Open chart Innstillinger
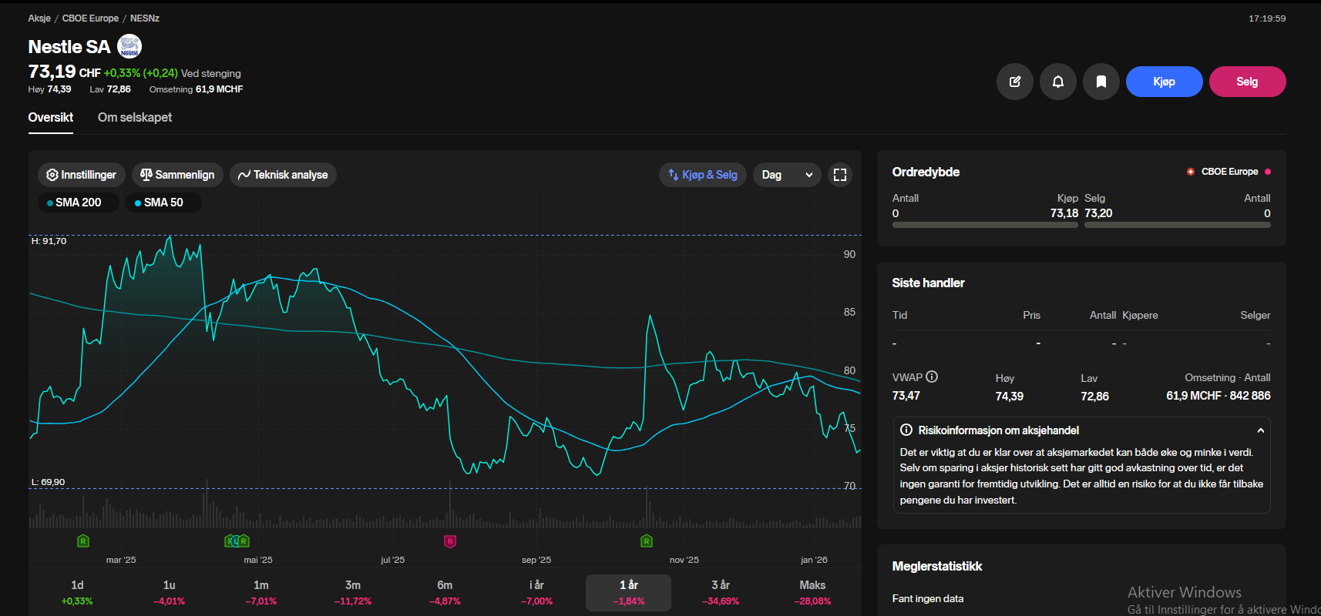This screenshot has height=616, width=1321. (82, 175)
